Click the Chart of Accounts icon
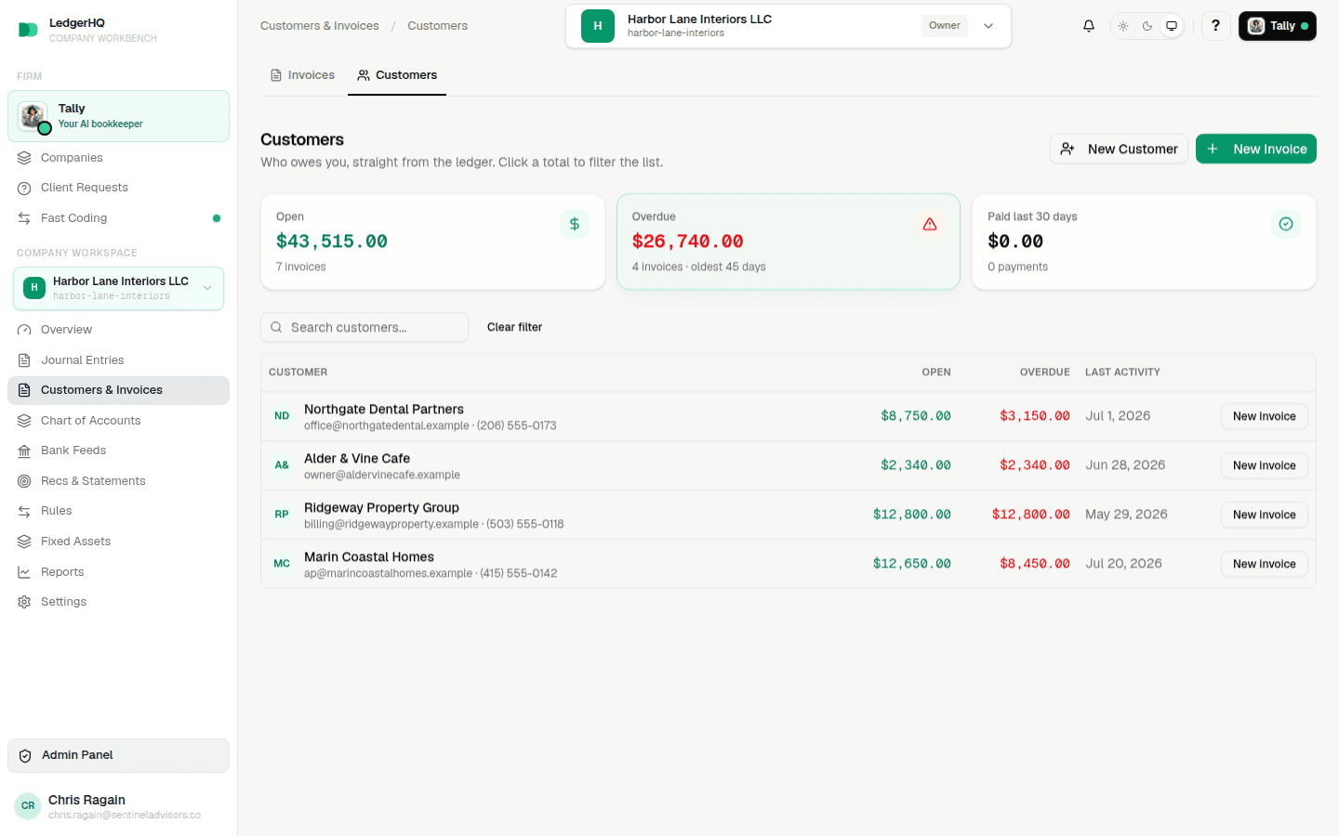 pyautogui.click(x=24, y=421)
